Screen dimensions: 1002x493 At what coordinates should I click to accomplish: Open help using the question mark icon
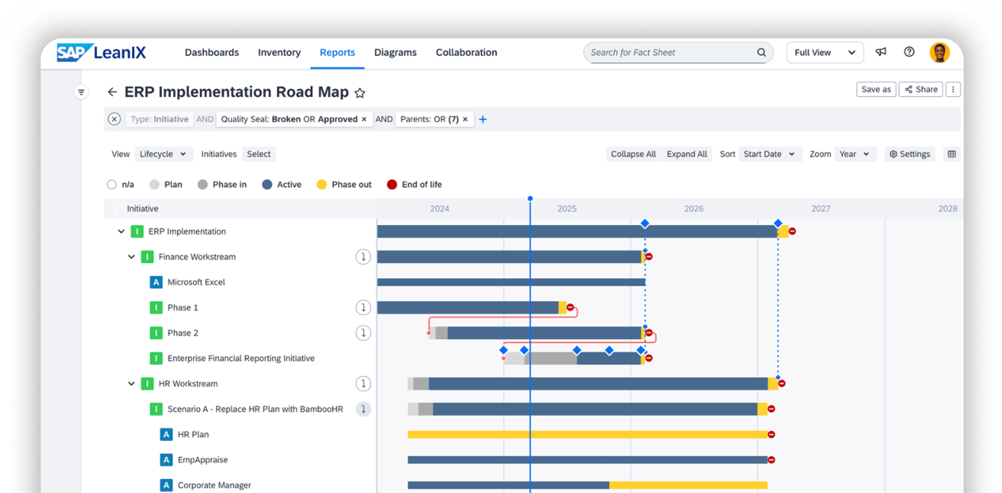click(x=909, y=52)
